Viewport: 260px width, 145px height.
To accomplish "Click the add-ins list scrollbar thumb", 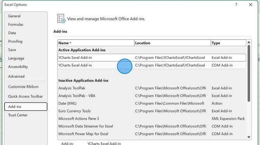I will point(249,73).
